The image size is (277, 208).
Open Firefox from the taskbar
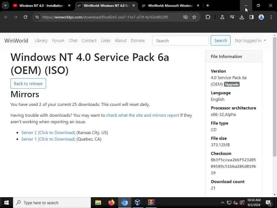[111, 203]
